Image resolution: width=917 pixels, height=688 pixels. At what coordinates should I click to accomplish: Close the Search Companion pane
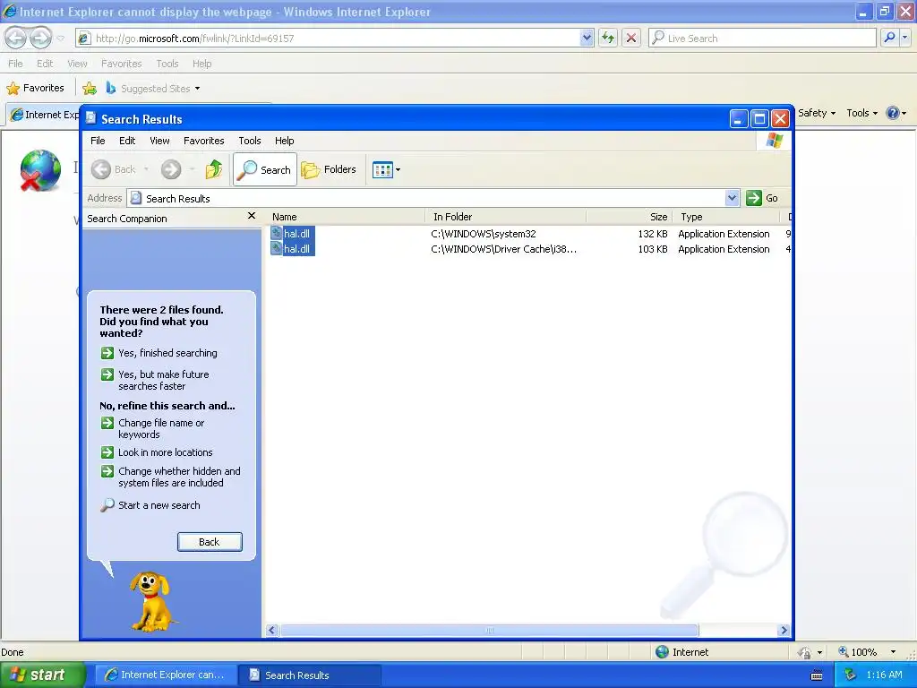point(252,216)
